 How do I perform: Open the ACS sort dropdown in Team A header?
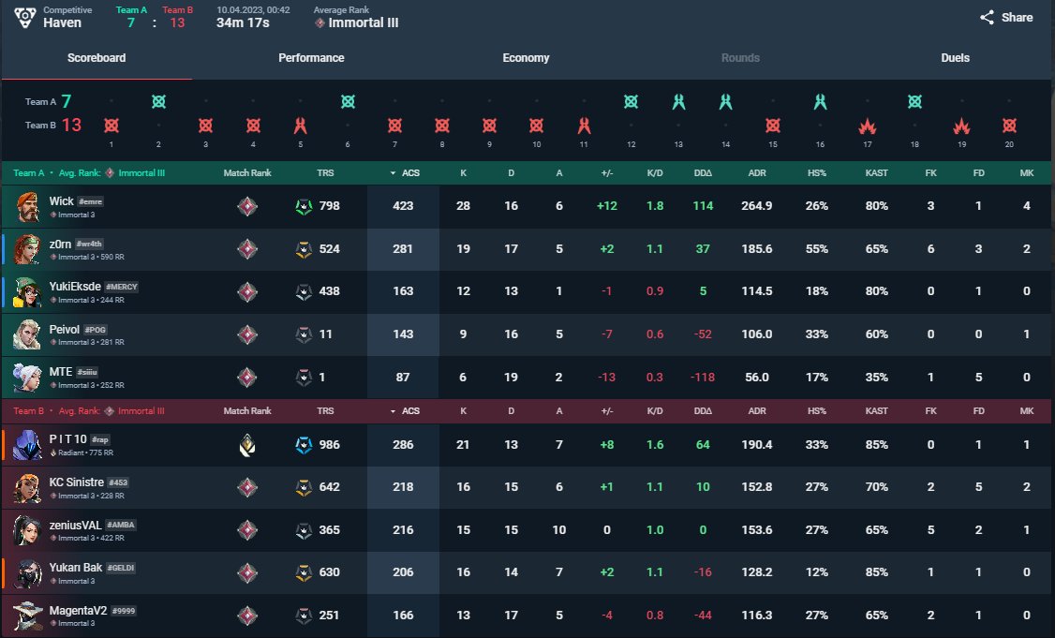pos(403,172)
